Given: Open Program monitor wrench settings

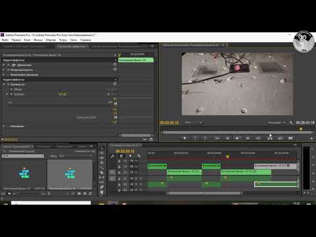Looking at the screenshot, I should pos(291,123).
